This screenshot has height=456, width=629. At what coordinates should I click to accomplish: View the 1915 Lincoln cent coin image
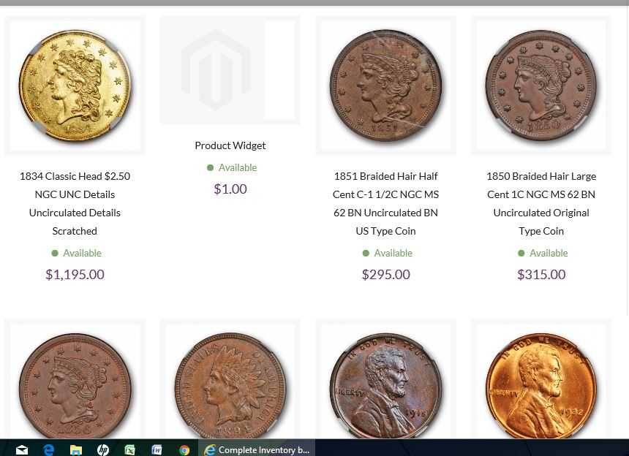pyautogui.click(x=385, y=385)
